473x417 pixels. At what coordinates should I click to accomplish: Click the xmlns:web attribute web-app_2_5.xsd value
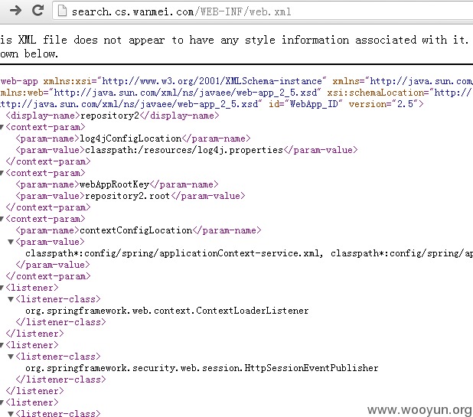pos(185,93)
